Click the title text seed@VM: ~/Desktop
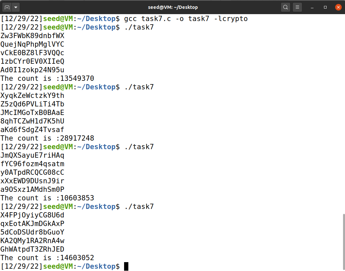Image resolution: width=345 pixels, height=271 pixels. (x=173, y=7)
